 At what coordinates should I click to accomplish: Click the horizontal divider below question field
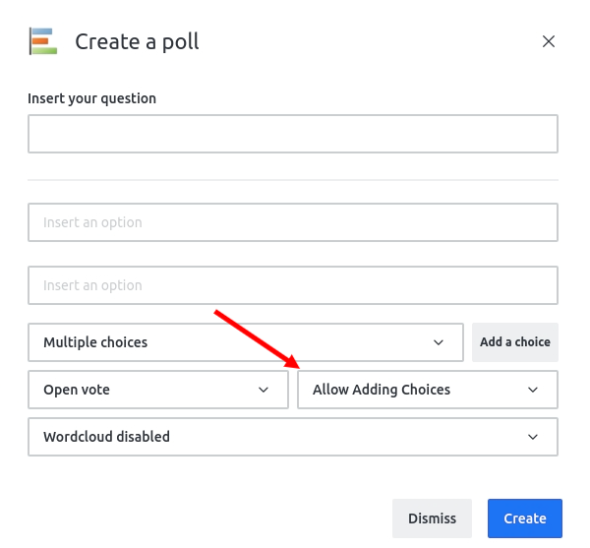(293, 180)
